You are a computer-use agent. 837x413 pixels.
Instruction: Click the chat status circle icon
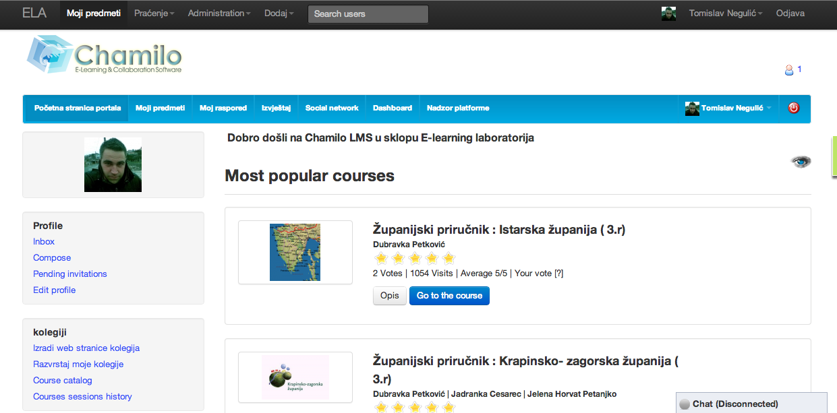pos(685,404)
